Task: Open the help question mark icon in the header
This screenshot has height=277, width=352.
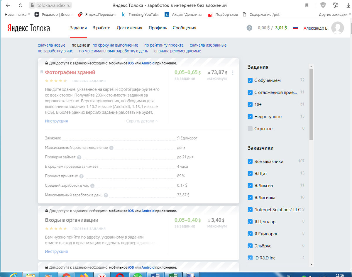Action: (x=249, y=28)
